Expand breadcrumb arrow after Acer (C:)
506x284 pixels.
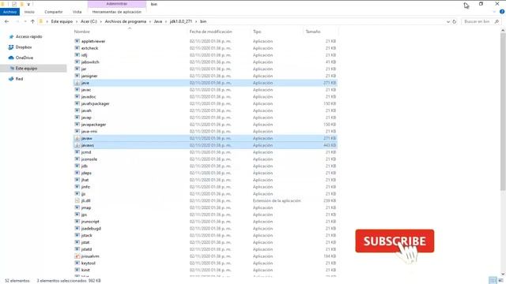click(x=101, y=21)
